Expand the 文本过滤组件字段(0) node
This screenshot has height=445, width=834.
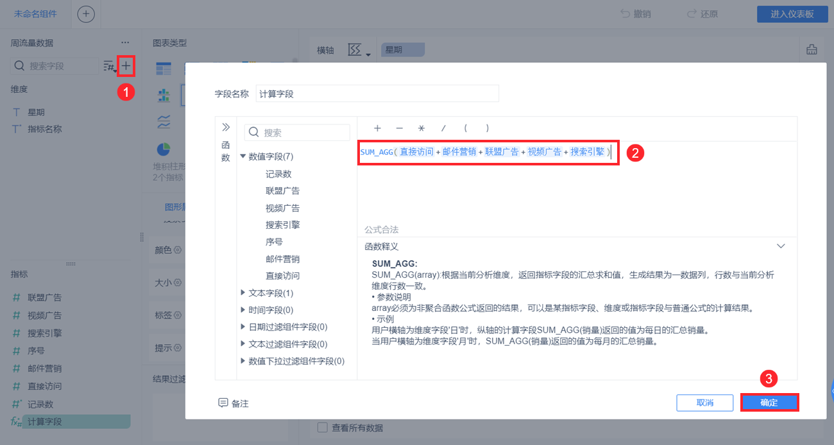[243, 344]
